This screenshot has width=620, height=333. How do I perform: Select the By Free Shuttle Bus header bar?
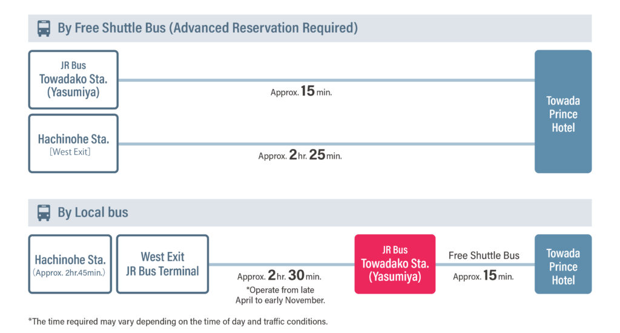tap(309, 28)
